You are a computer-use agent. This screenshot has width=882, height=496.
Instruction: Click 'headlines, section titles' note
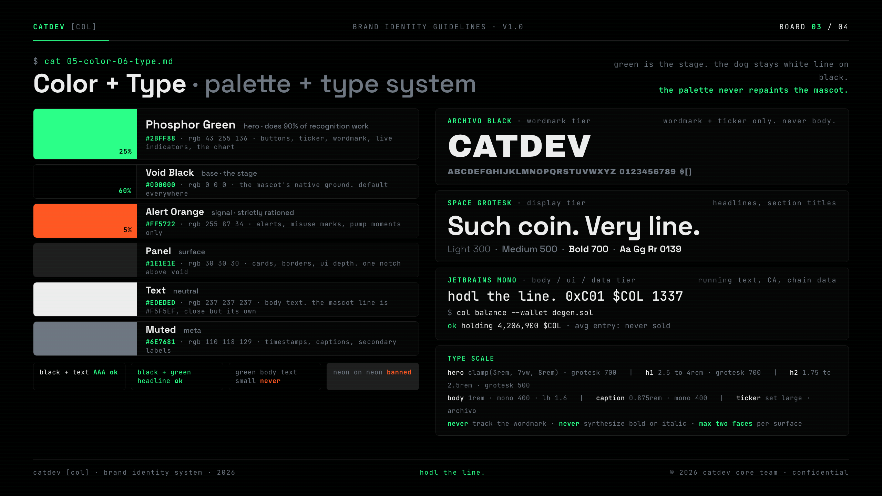(x=775, y=203)
